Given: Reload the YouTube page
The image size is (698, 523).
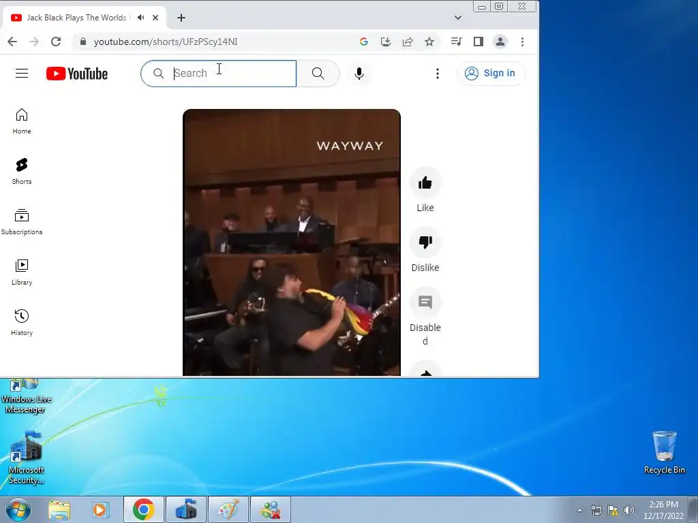Looking at the screenshot, I should (x=56, y=42).
